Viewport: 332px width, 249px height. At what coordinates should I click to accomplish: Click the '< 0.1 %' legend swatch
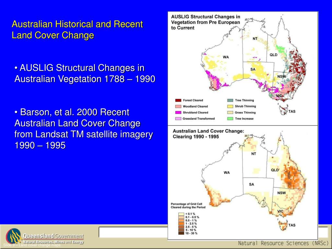coord(181,214)
